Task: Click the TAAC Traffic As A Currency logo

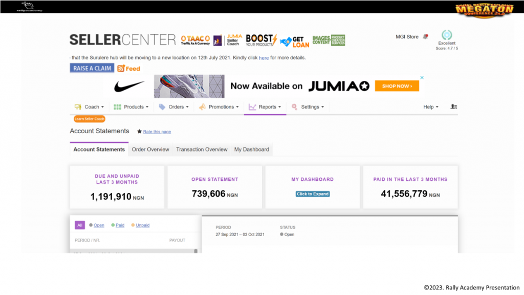Action: point(195,40)
